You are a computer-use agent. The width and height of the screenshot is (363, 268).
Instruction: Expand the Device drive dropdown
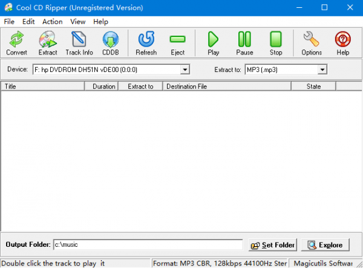tap(185, 70)
